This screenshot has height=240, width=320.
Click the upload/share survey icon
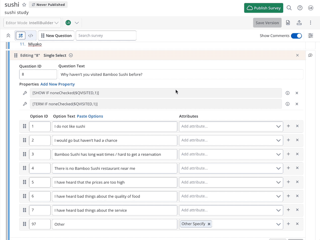pos(299,23)
